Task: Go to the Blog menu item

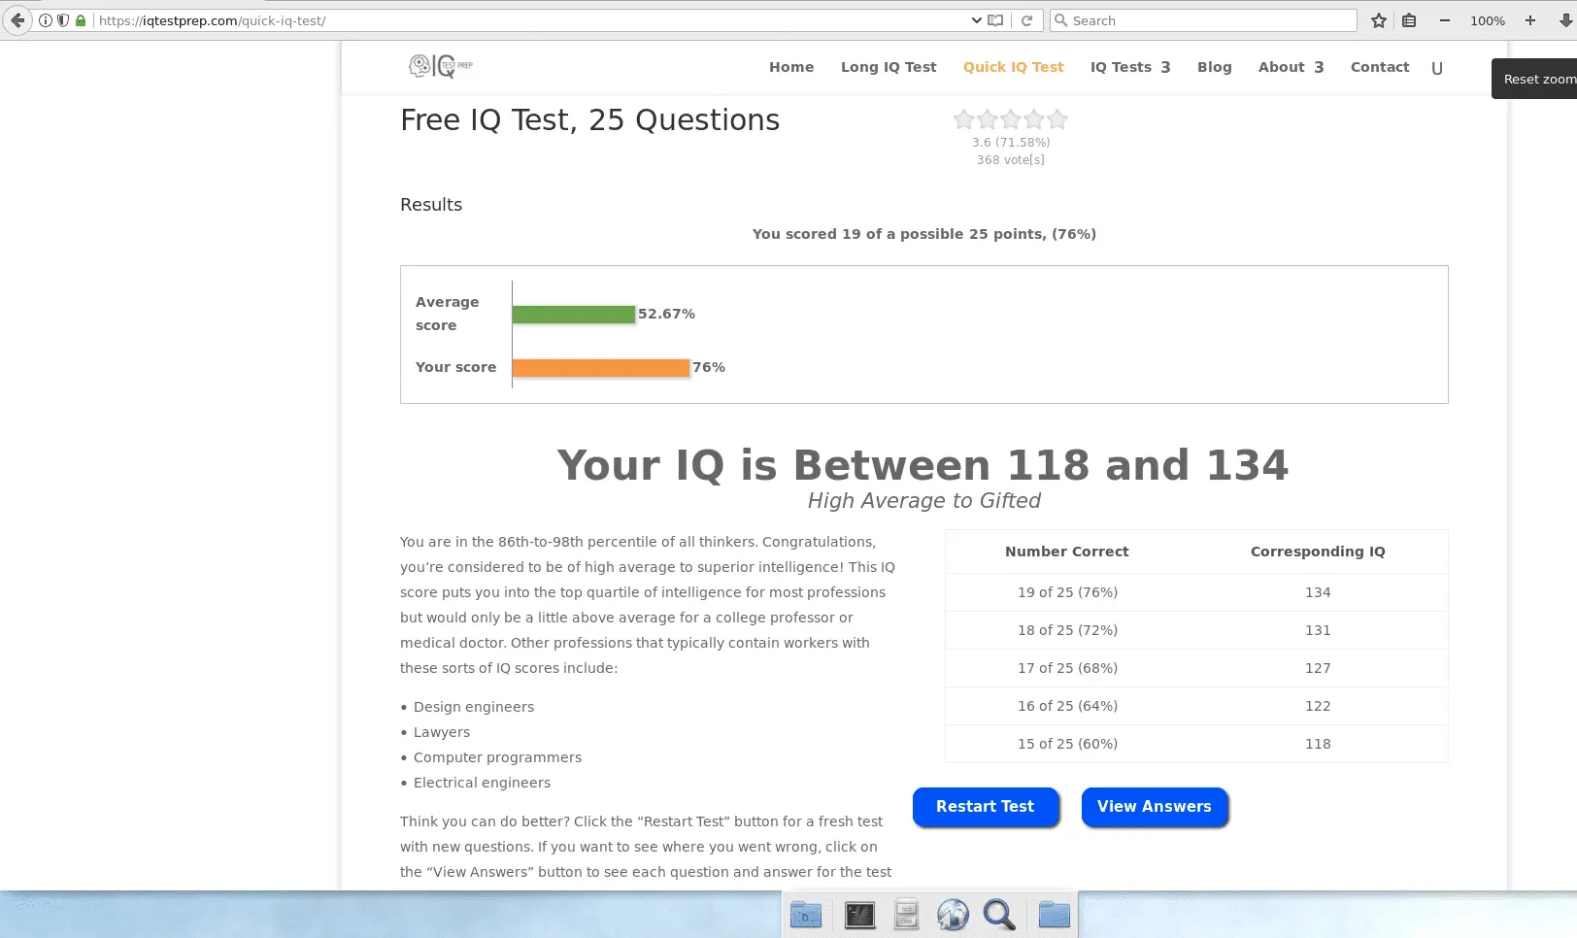Action: pos(1214,66)
